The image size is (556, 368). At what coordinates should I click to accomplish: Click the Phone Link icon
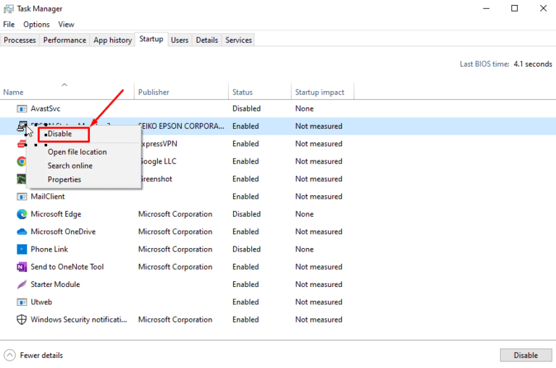(22, 249)
